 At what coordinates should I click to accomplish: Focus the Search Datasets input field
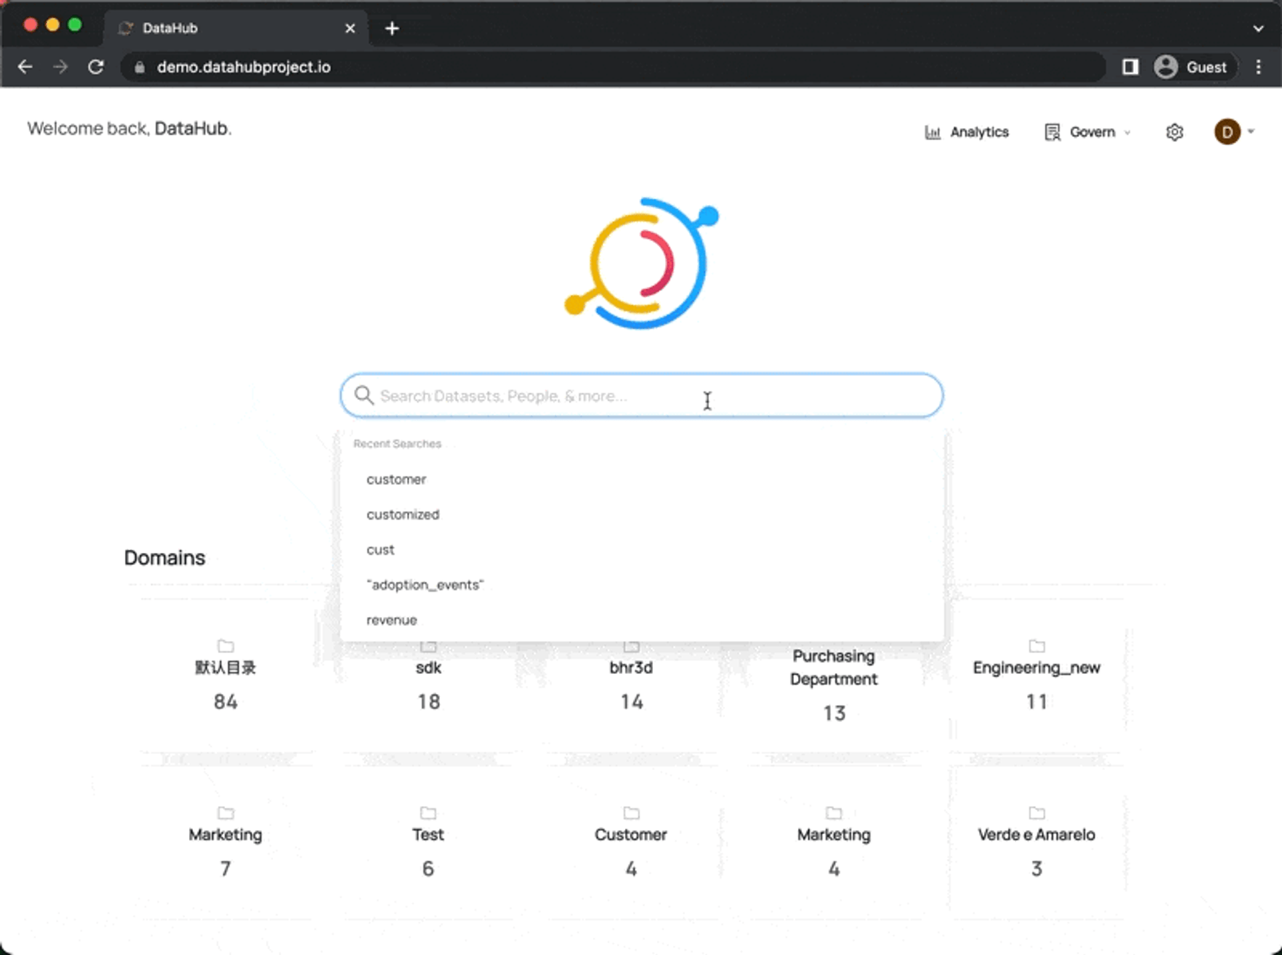(x=642, y=395)
